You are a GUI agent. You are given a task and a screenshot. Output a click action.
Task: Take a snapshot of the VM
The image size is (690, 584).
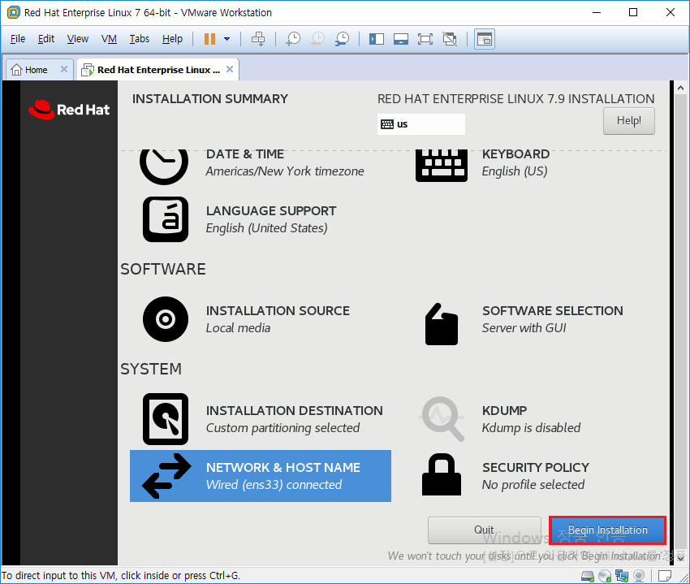click(292, 39)
